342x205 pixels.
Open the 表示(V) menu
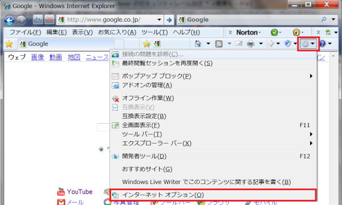click(x=82, y=32)
